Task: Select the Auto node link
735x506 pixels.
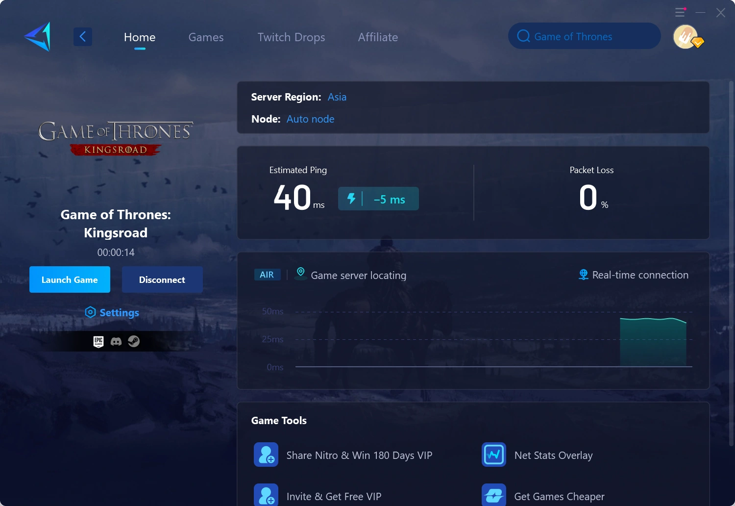Action: tap(310, 119)
